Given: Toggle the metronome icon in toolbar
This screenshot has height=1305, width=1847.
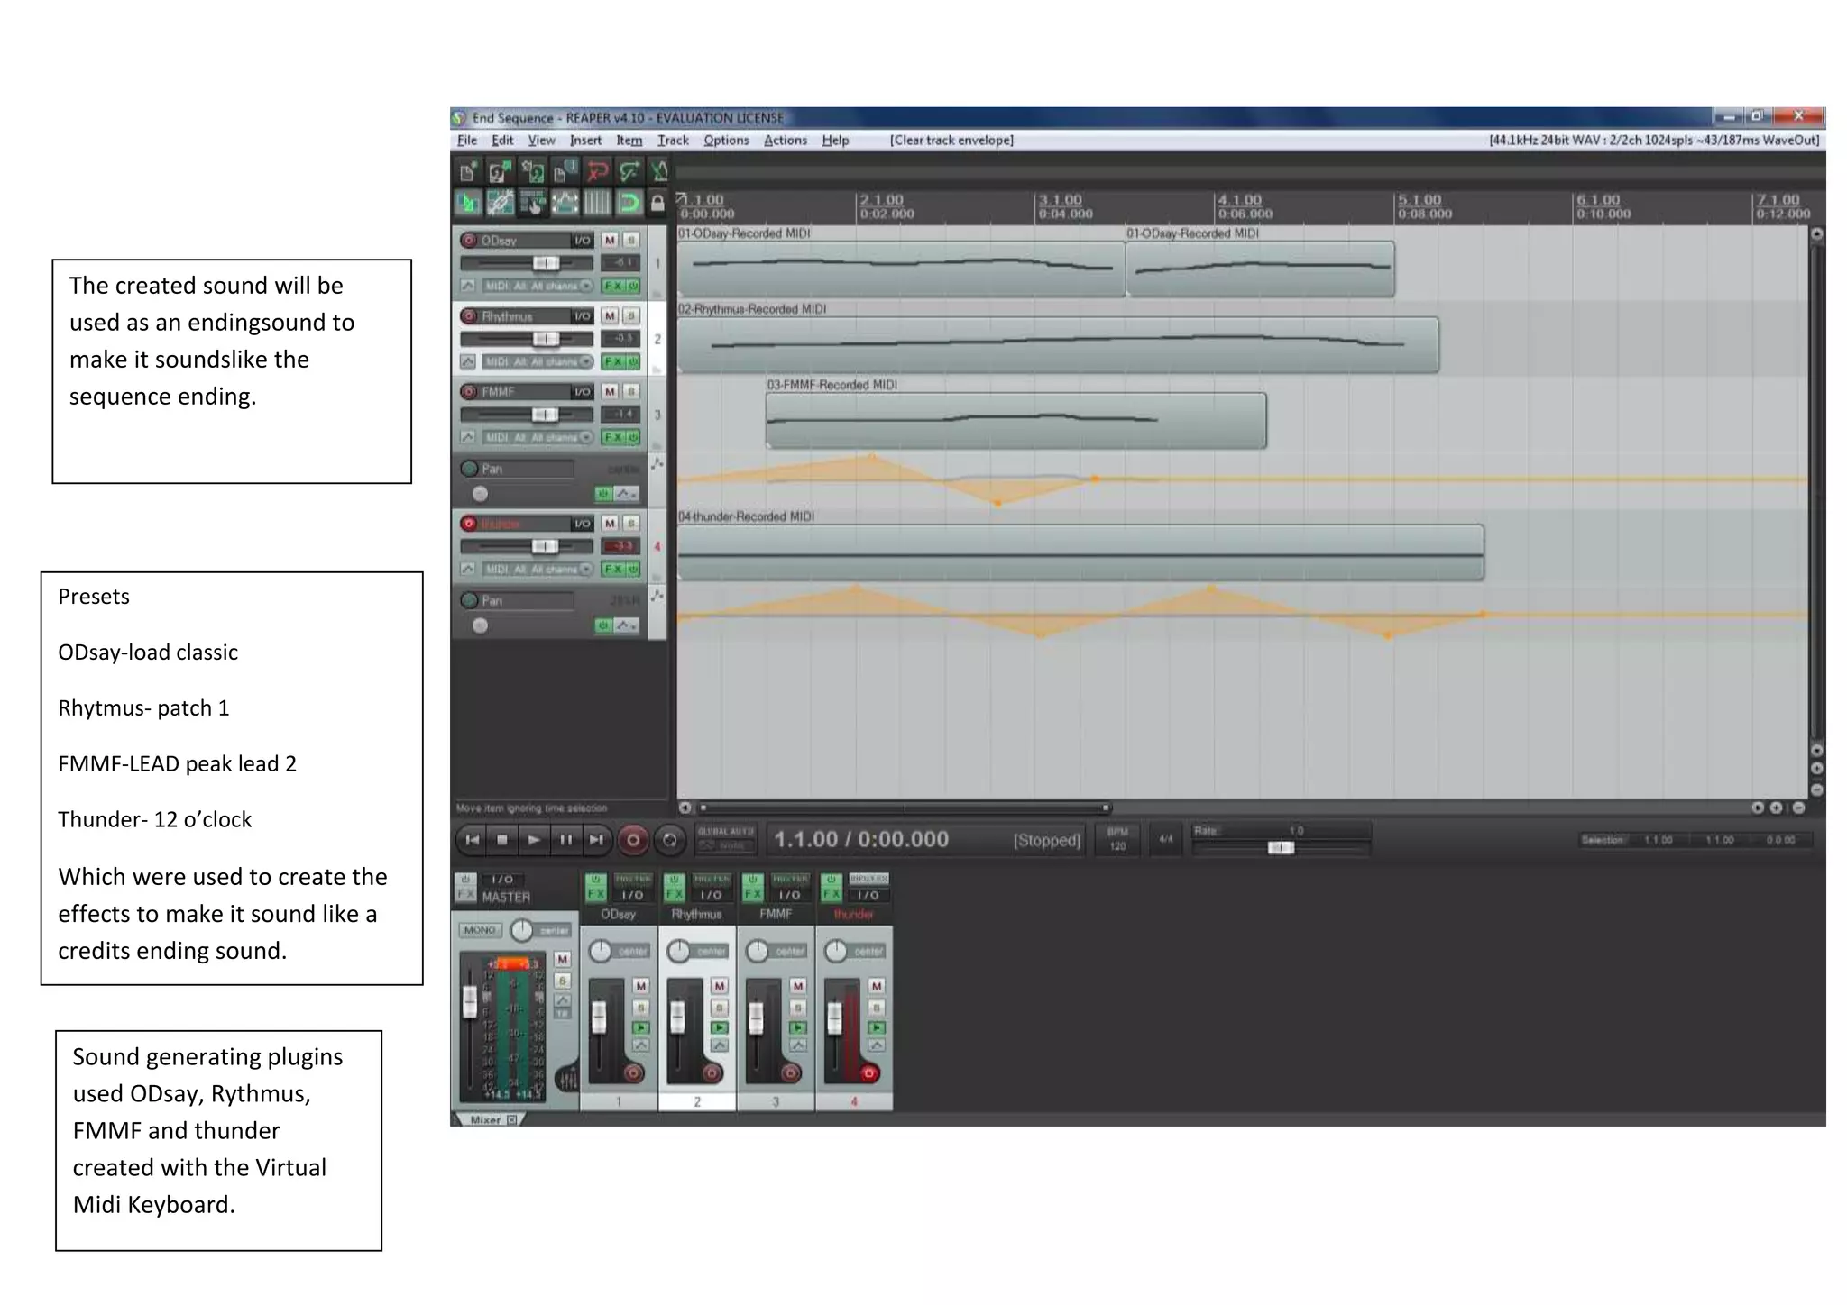Looking at the screenshot, I should pyautogui.click(x=660, y=171).
